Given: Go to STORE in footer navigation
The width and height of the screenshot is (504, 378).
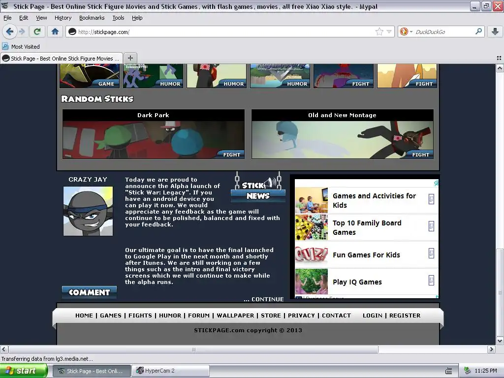Looking at the screenshot, I should [271, 315].
